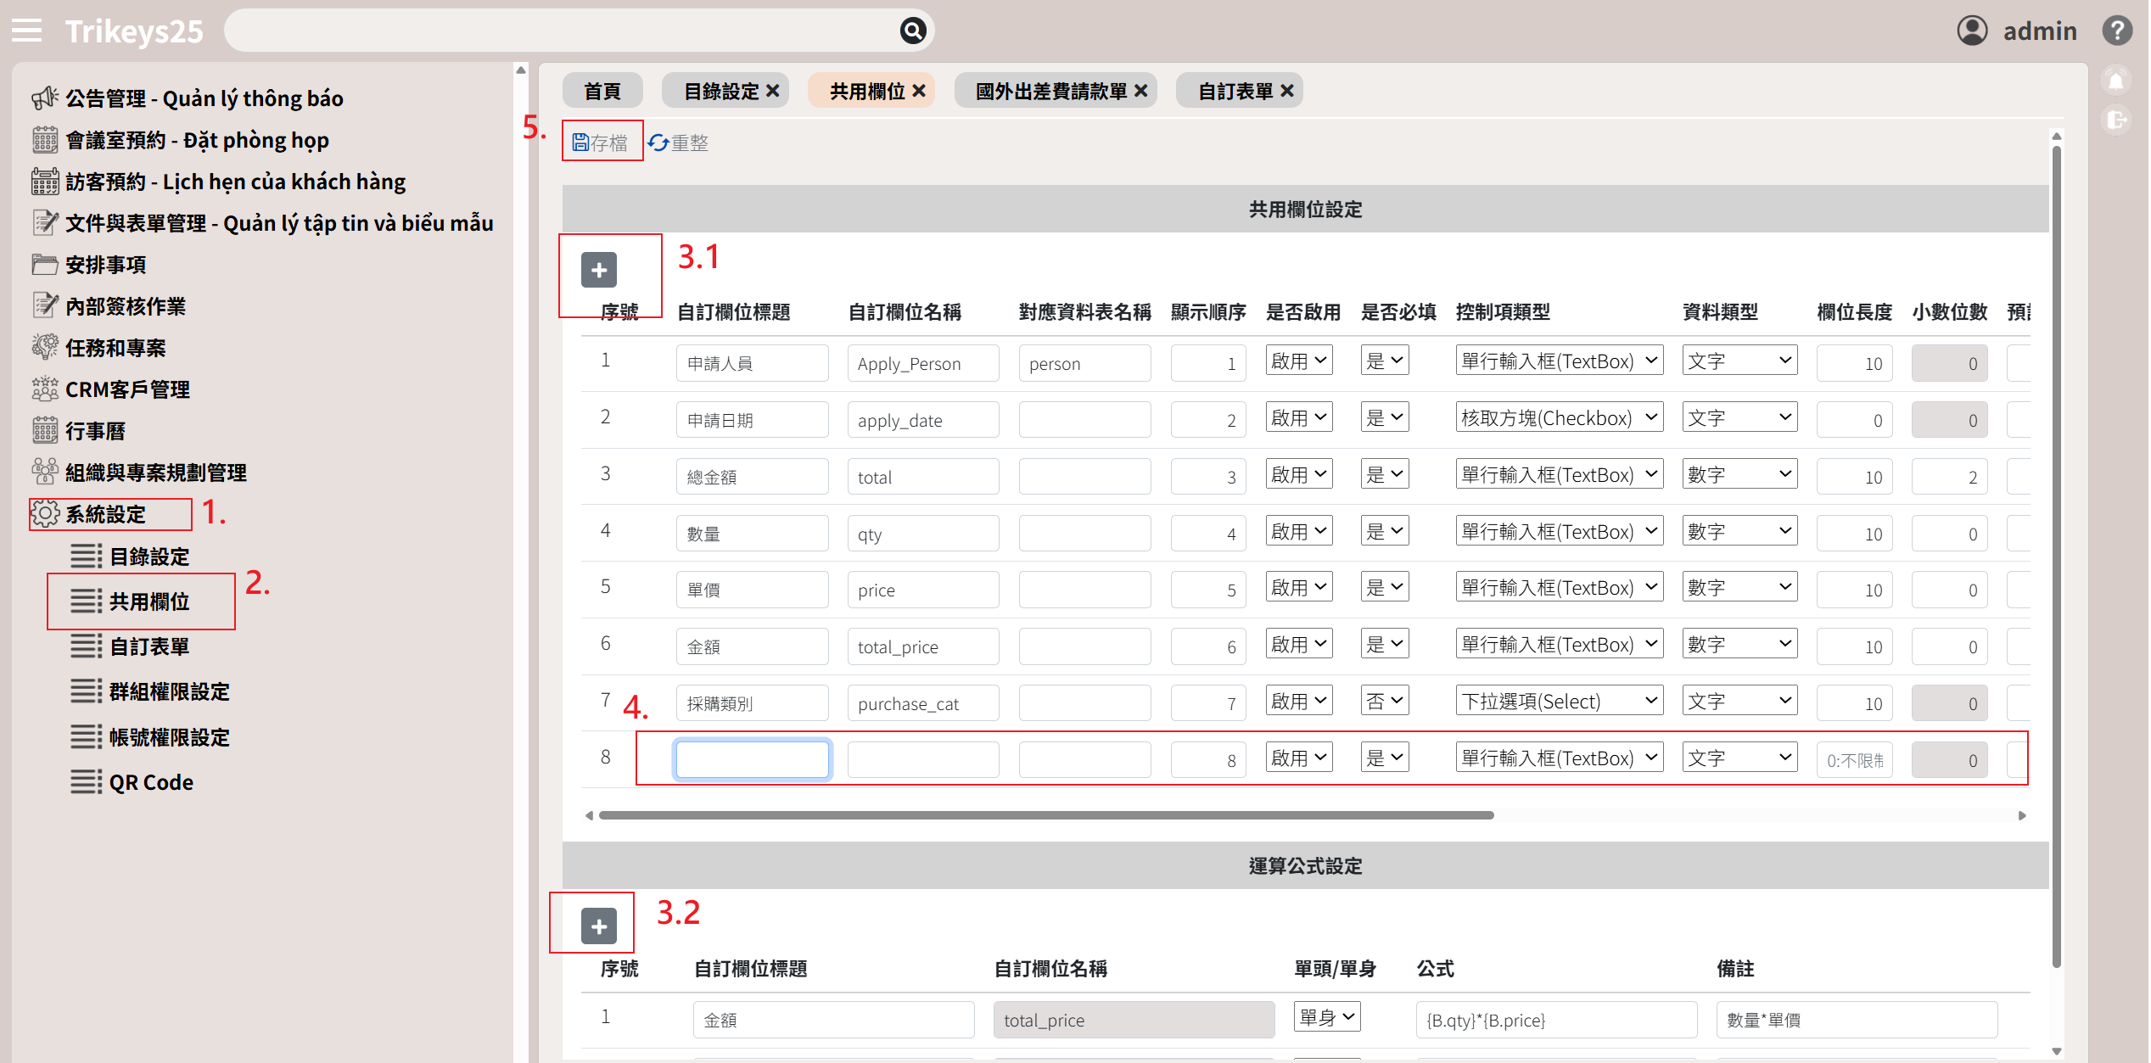Click the 存檔 save button
The height and width of the screenshot is (1063, 2151).
pyautogui.click(x=601, y=143)
